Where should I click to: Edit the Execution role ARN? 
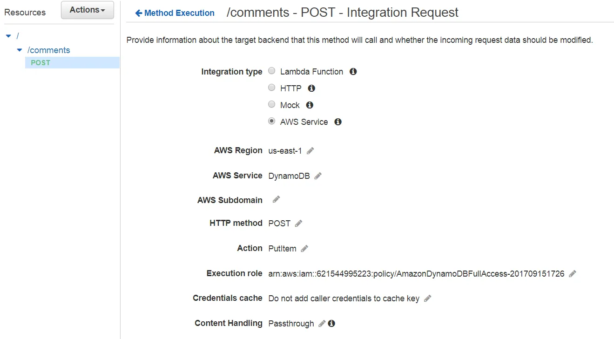click(x=573, y=274)
